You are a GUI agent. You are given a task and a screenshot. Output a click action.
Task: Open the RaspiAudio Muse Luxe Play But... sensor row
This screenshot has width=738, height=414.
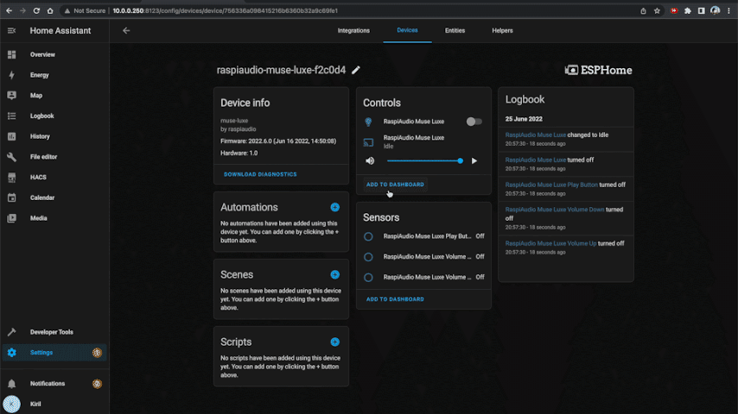(x=423, y=236)
